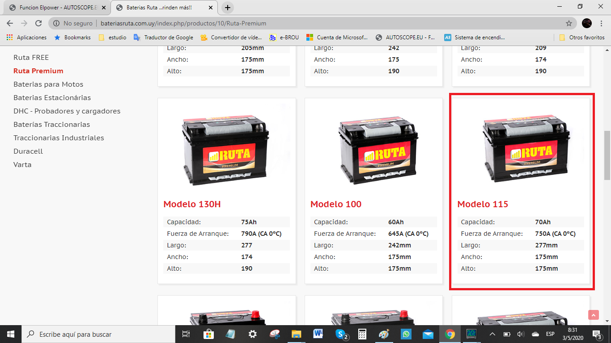Screen dimensions: 611x343
Task: Open the Duracell category link
Action: coord(28,151)
